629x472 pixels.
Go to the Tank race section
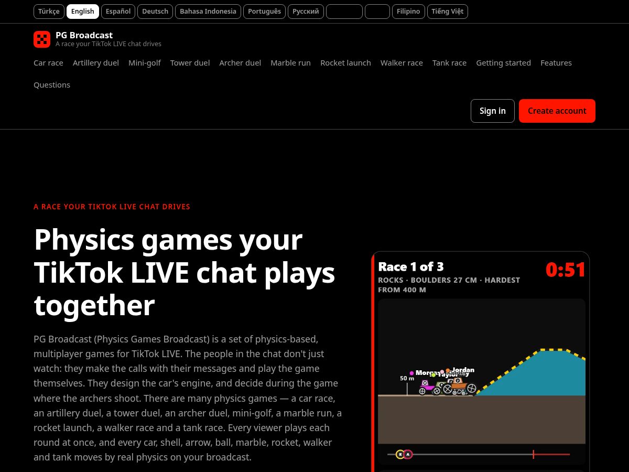click(x=449, y=63)
